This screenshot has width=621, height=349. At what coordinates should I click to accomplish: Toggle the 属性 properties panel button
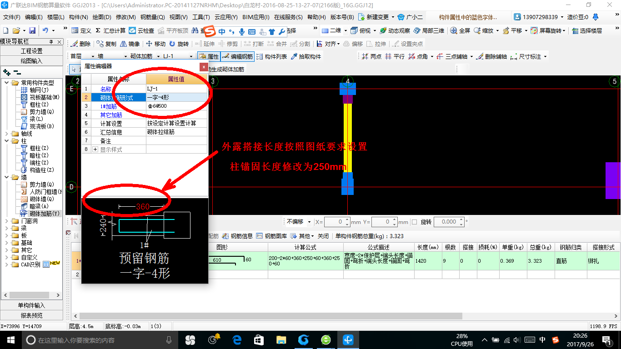pos(209,56)
